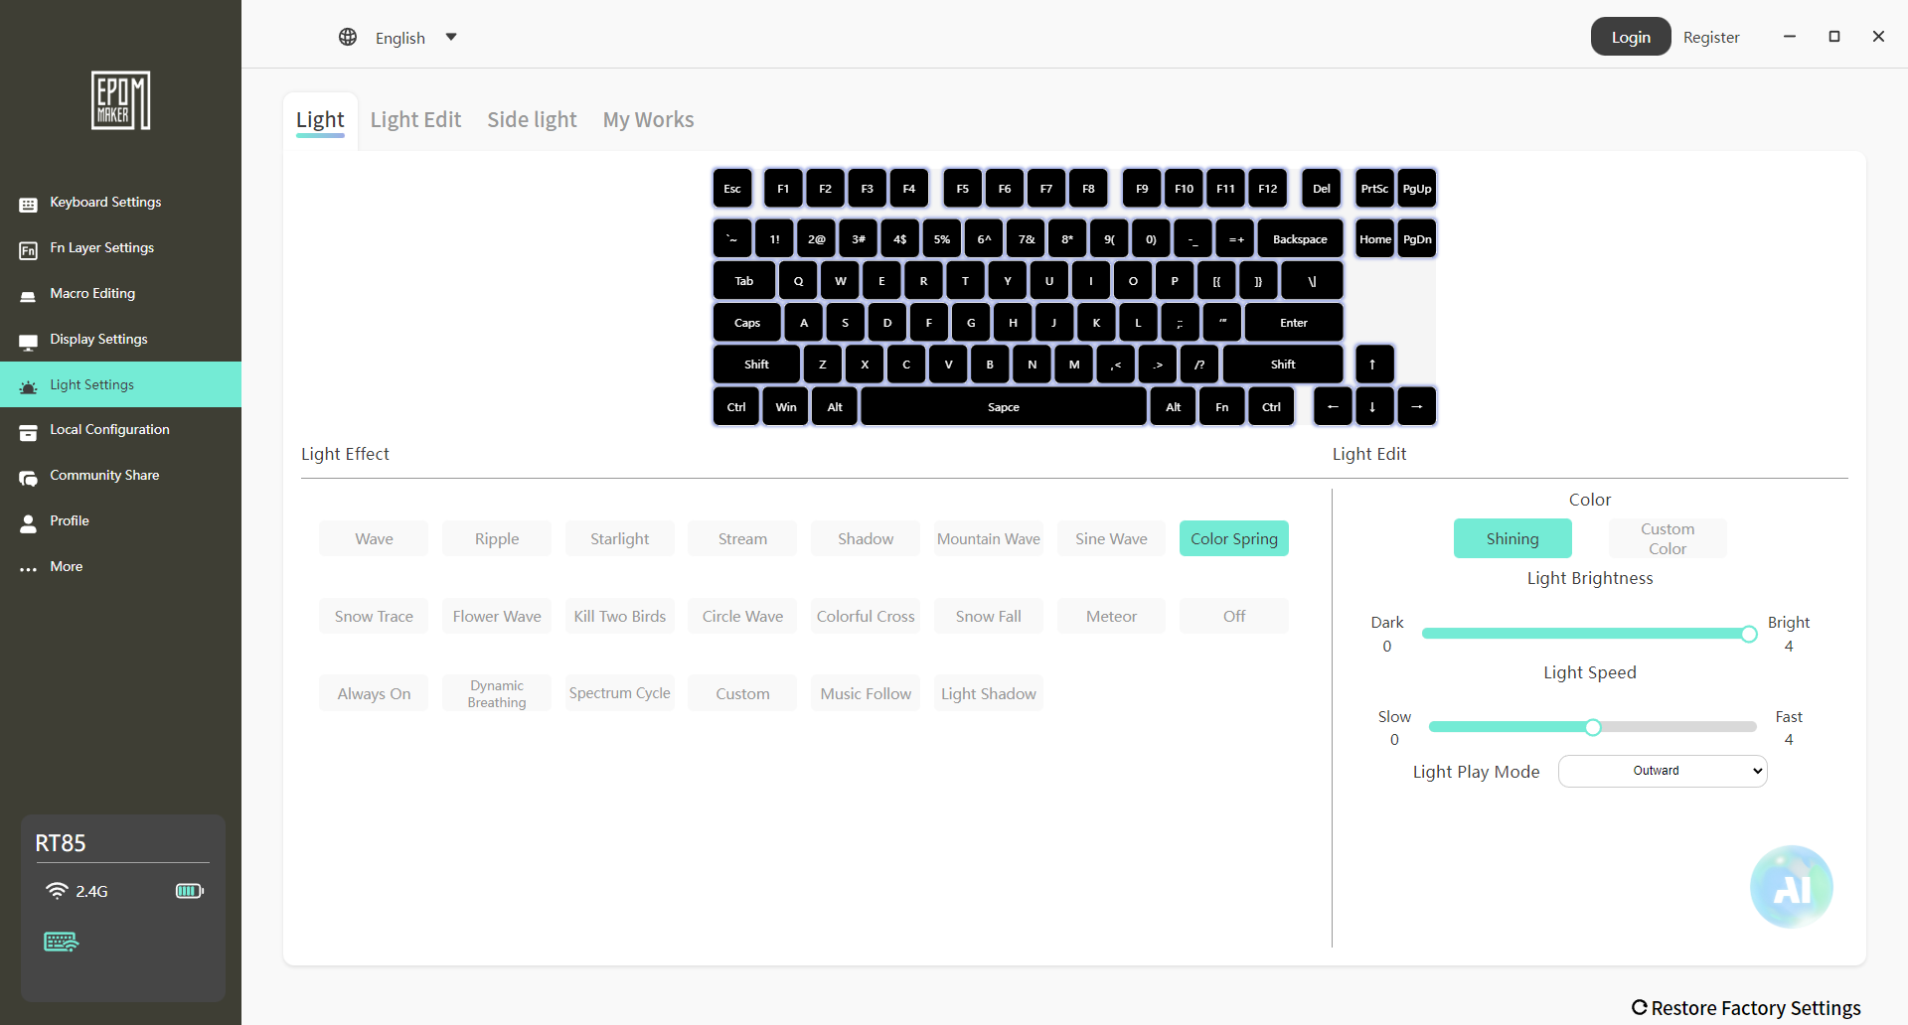Select the left arrow key
This screenshot has height=1025, width=1908.
click(x=1333, y=406)
